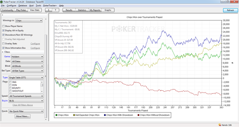239x127 pixels.
Task: Click the hands status icon in status bar
Action: (220, 125)
